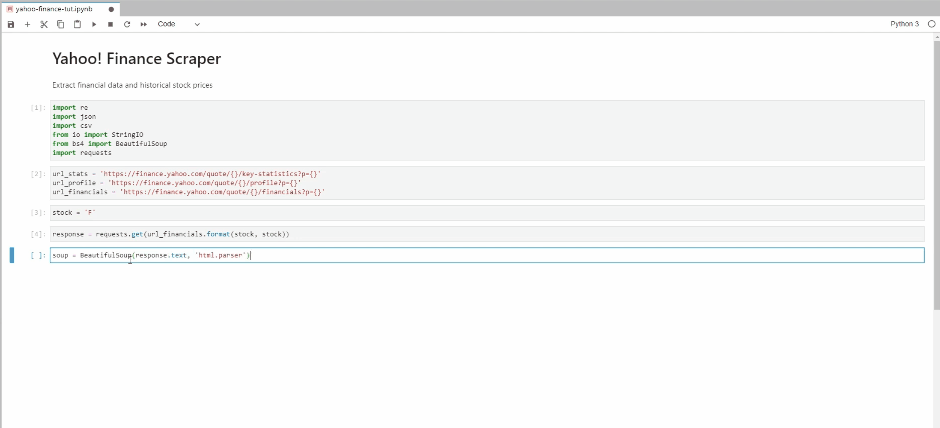Click the kernel status circle indicator
The width and height of the screenshot is (940, 428).
tap(931, 24)
